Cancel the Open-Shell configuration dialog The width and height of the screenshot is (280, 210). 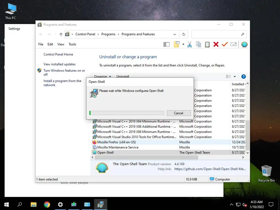[x=179, y=113]
